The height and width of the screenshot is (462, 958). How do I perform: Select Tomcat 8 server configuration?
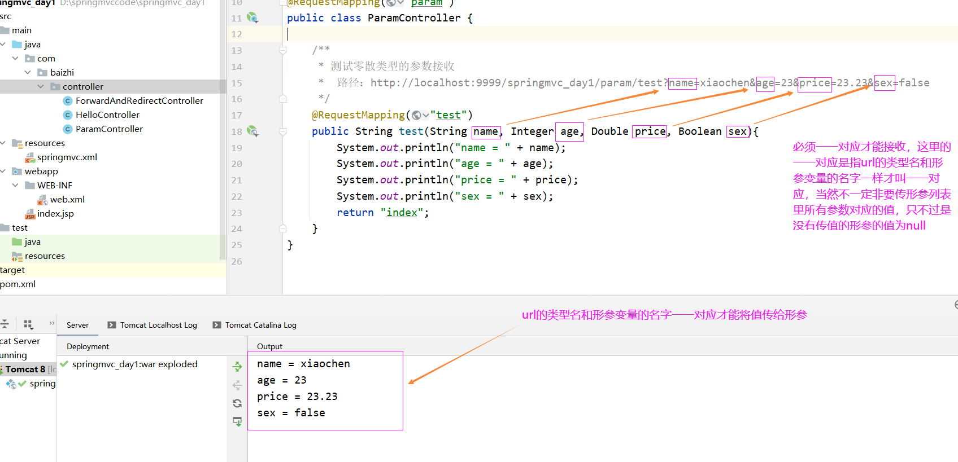25,369
